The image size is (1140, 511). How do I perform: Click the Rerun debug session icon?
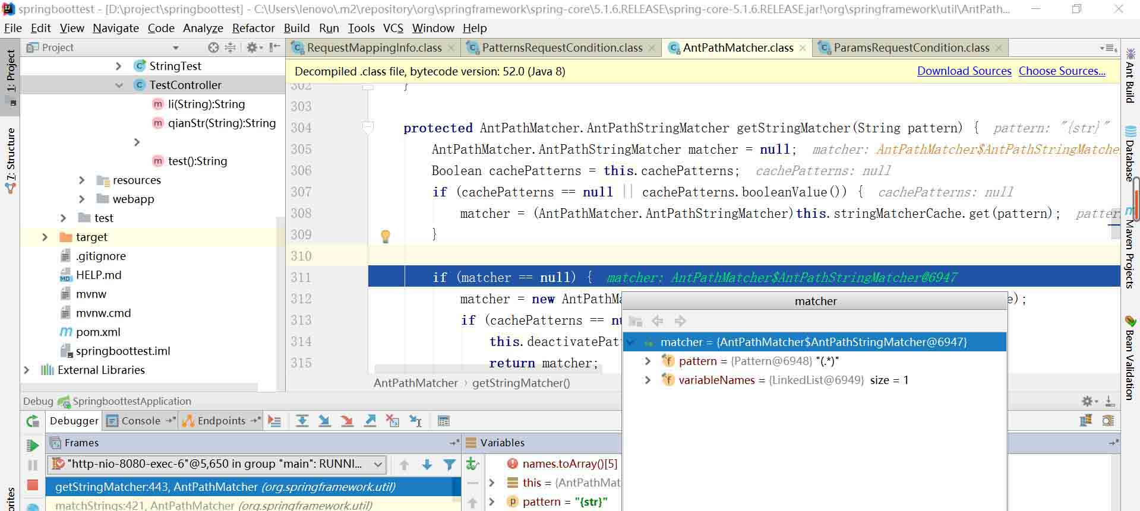point(33,421)
